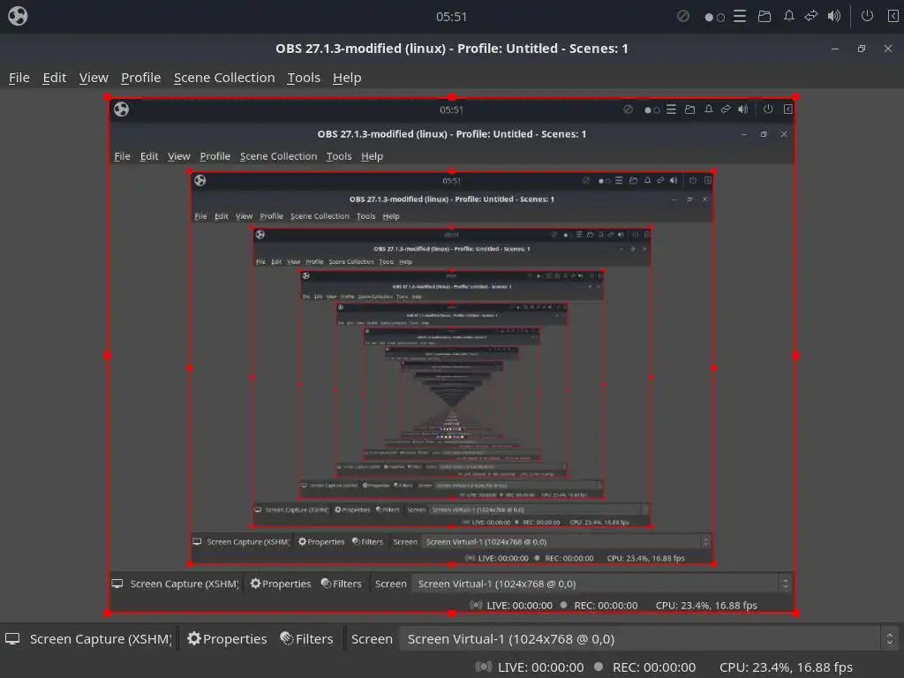This screenshot has height=678, width=904.
Task: Click the REC dot indicator in the status bar
Action: tap(599, 667)
